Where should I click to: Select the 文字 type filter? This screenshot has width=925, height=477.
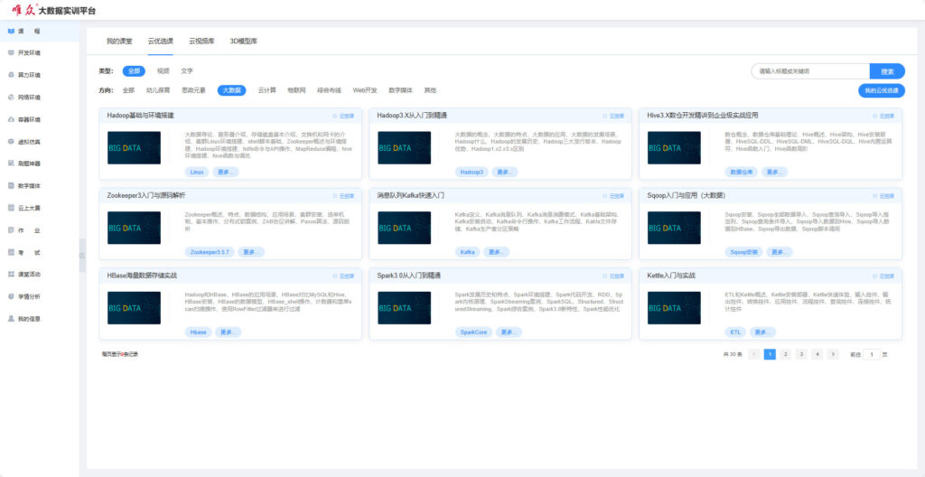click(187, 70)
